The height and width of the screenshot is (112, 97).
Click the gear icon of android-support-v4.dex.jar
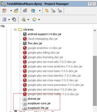(x=25, y=34)
